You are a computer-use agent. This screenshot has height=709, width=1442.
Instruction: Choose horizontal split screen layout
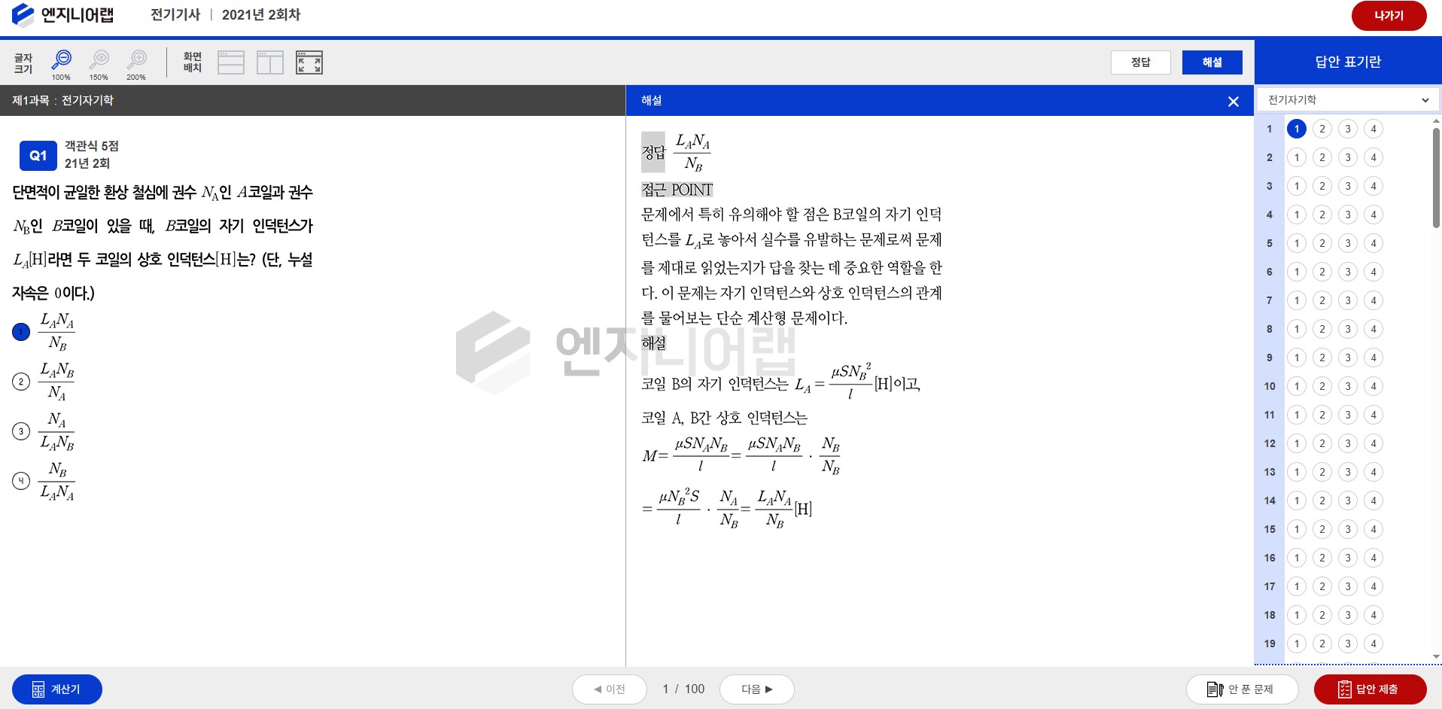pos(231,62)
